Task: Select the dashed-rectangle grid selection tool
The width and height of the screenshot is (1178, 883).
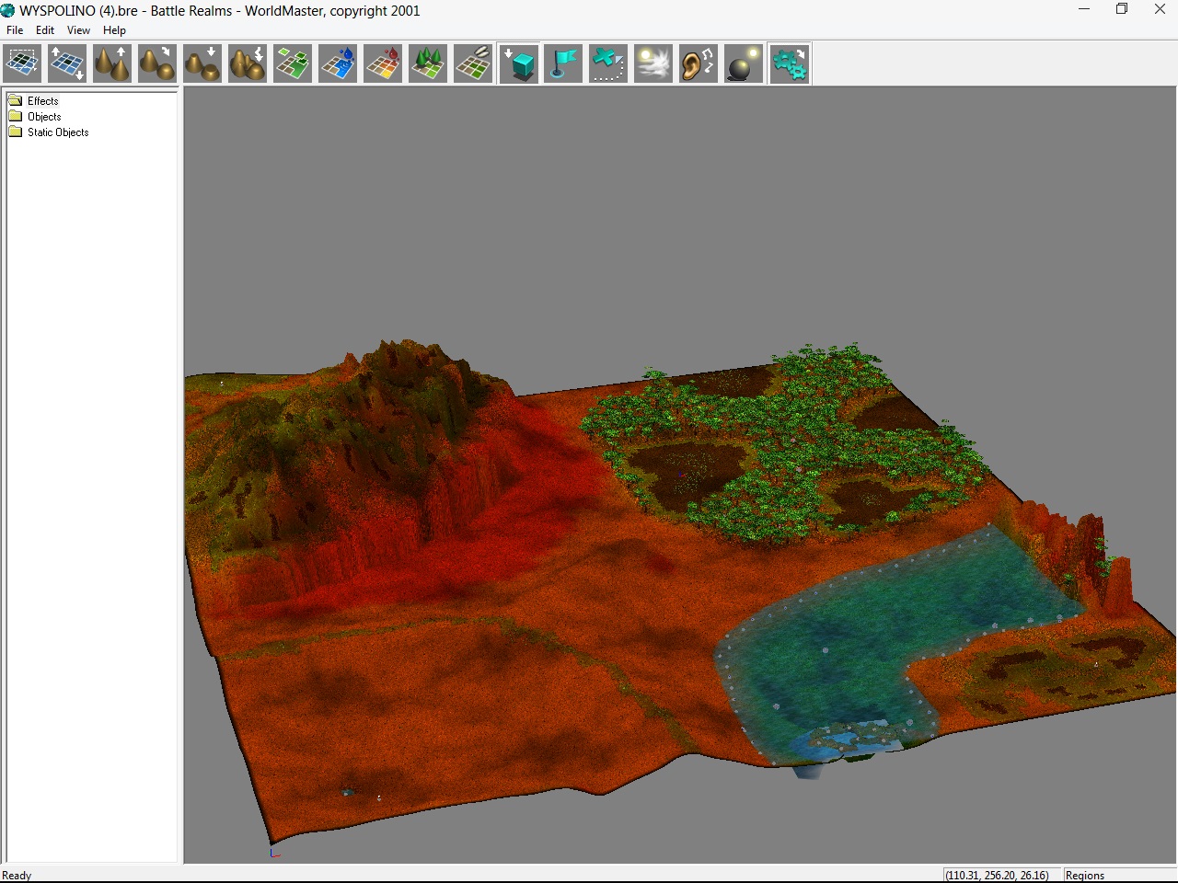Action: coord(22,64)
